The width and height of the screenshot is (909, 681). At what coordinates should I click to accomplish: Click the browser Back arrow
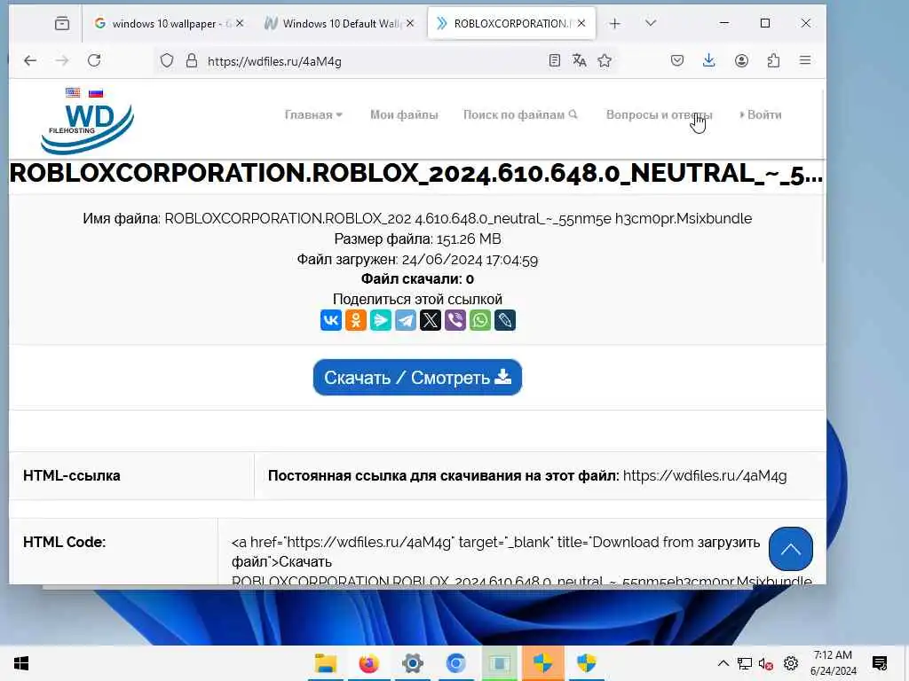30,60
